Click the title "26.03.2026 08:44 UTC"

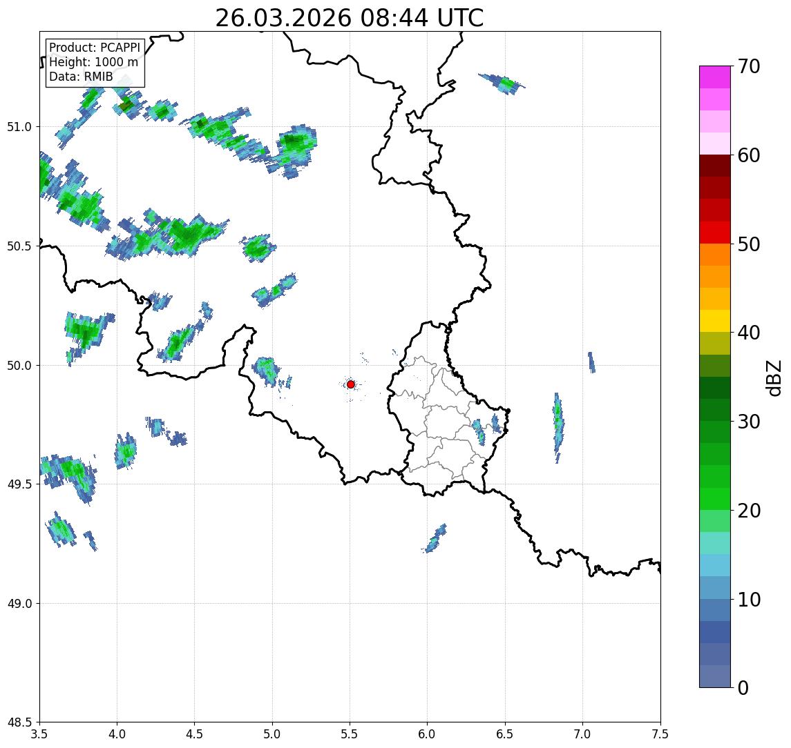349,18
